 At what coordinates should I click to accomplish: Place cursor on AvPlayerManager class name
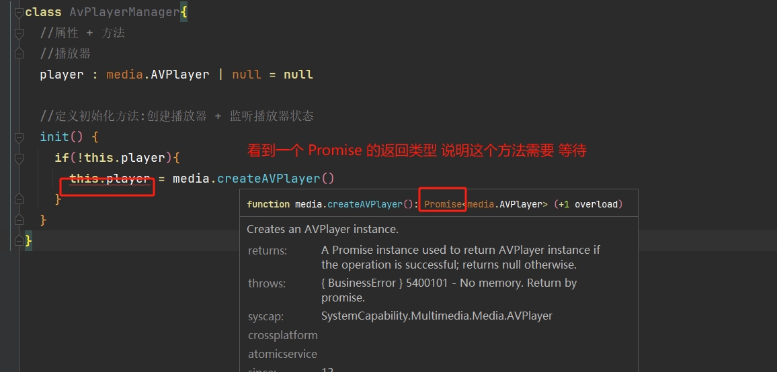tap(124, 12)
